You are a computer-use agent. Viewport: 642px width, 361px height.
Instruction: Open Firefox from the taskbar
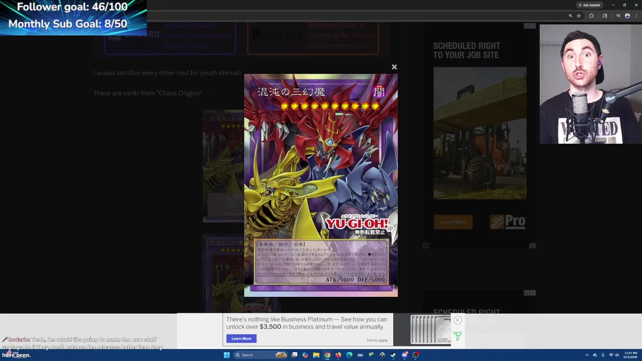[x=338, y=355]
